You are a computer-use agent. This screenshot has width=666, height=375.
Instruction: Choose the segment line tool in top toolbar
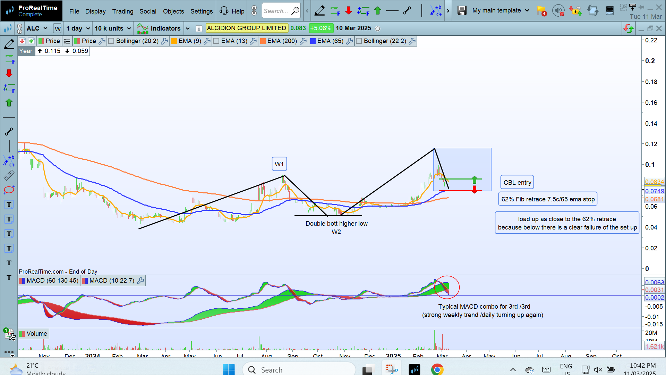(407, 11)
